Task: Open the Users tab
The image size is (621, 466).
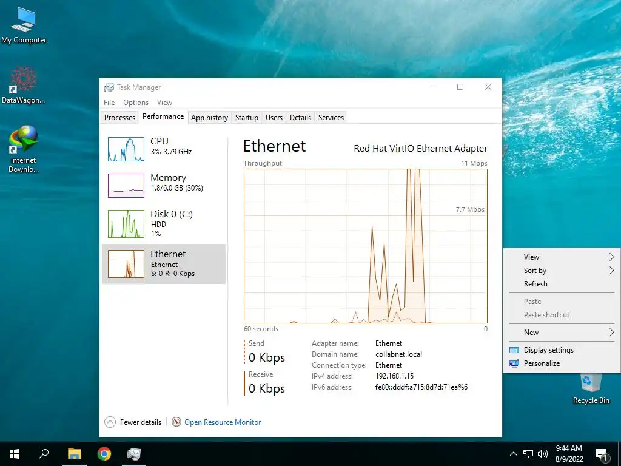Action: click(274, 117)
